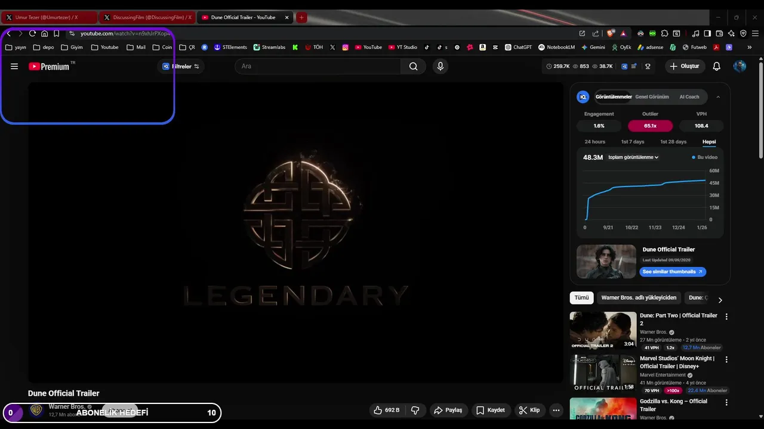The height and width of the screenshot is (429, 764).
Task: Select the Outlier 65.1x pill
Action: click(x=650, y=126)
